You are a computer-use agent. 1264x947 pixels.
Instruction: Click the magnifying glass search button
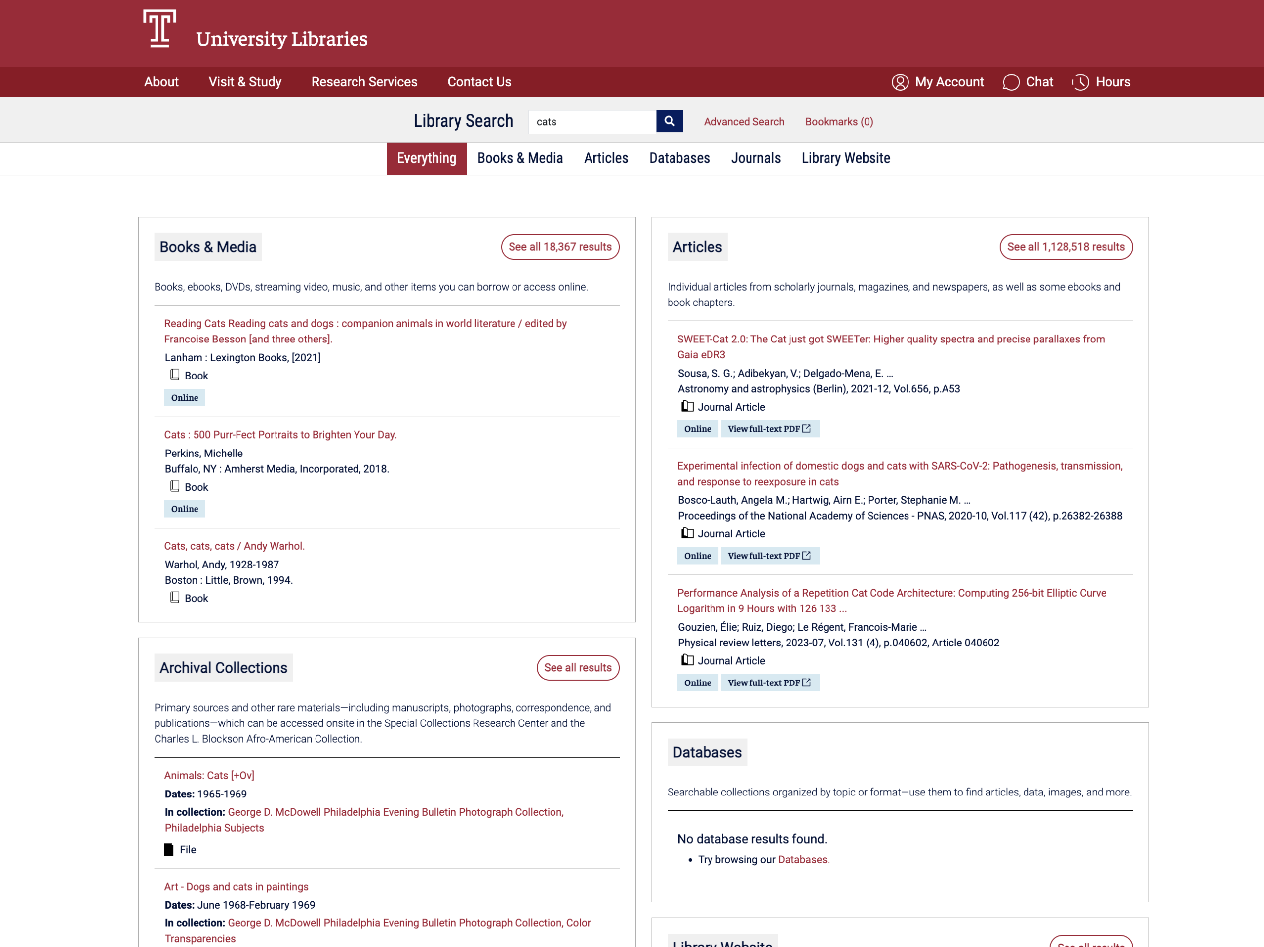pos(669,121)
